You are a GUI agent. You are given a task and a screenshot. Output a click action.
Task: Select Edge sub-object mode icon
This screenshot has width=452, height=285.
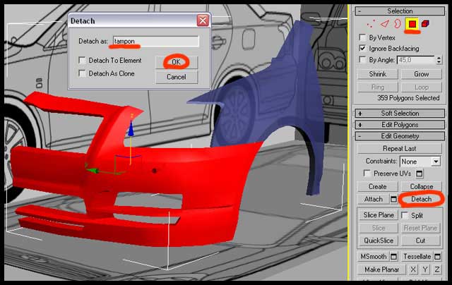click(384, 24)
